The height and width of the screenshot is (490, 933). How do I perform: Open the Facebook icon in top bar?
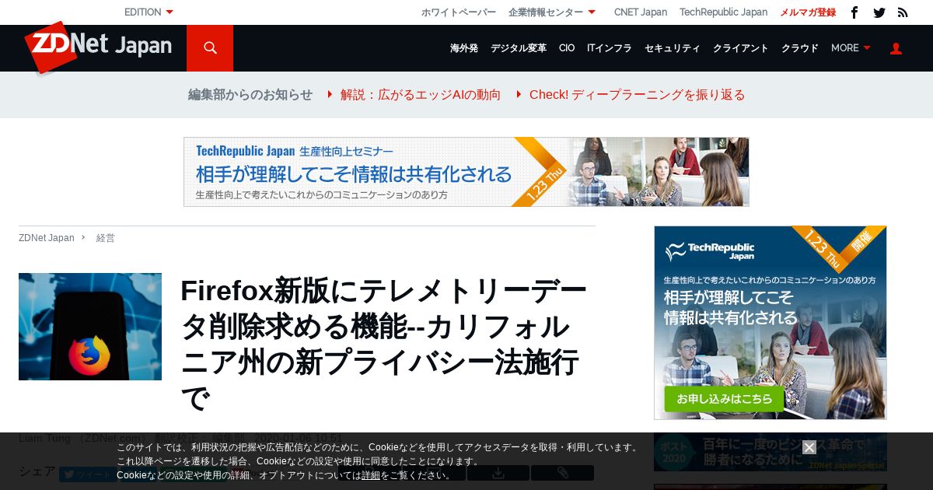pyautogui.click(x=854, y=12)
